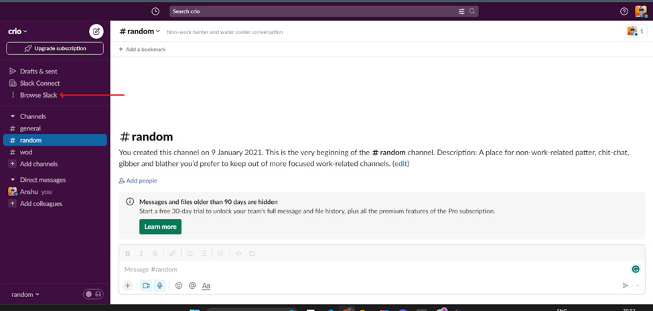Screen dimensions: 653x311
Task: Toggle the Aa formatting toolbar visibility
Action: click(206, 286)
